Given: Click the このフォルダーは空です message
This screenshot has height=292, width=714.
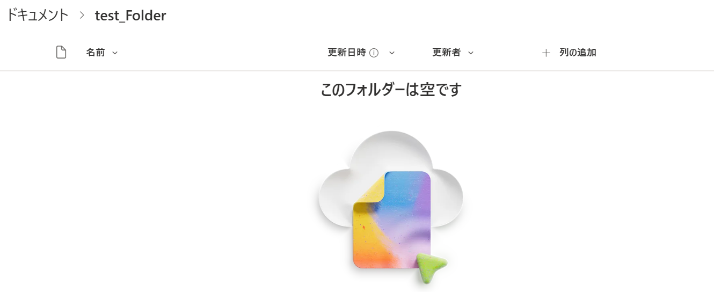Looking at the screenshot, I should pos(391,90).
